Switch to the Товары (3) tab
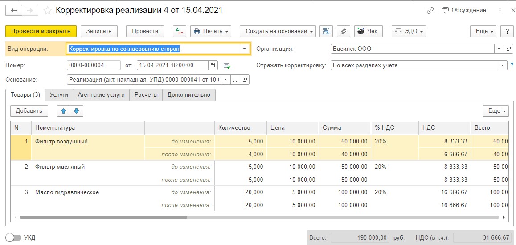 tap(26, 95)
